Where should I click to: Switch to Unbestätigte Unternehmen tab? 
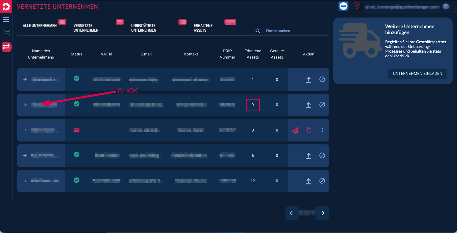pyautogui.click(x=143, y=28)
